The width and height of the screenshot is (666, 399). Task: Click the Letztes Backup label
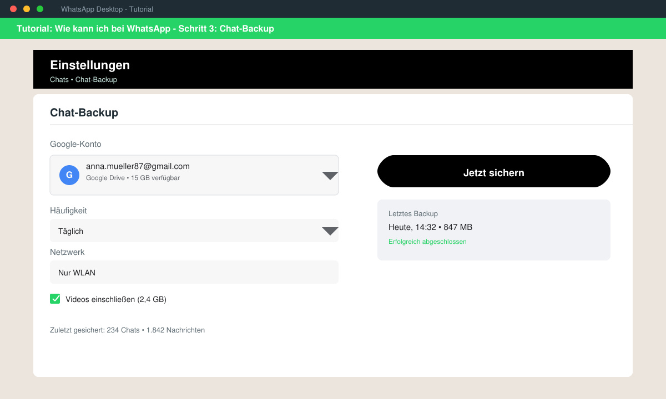click(x=413, y=213)
